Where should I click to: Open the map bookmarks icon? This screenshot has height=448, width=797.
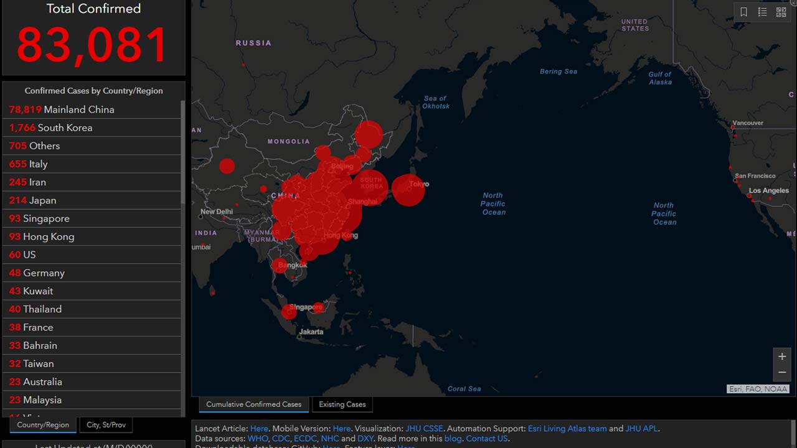tap(743, 12)
